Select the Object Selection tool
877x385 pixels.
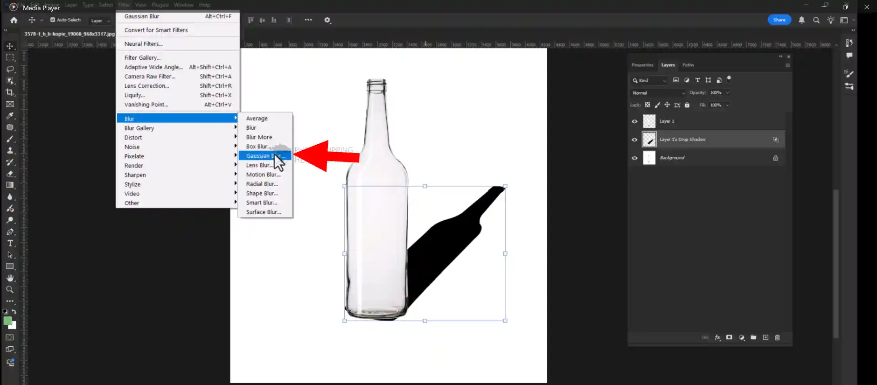point(10,81)
